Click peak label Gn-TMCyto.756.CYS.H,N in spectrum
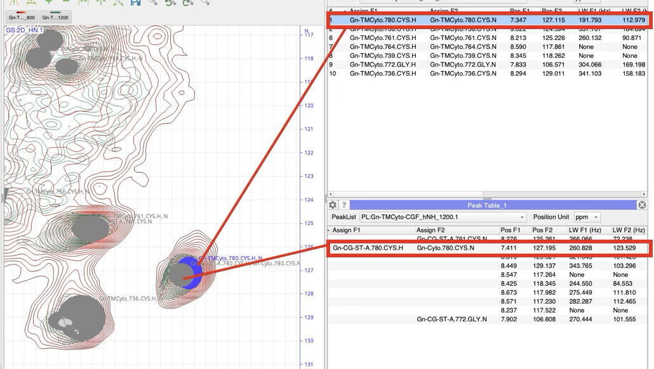654x369 pixels. pos(58,191)
